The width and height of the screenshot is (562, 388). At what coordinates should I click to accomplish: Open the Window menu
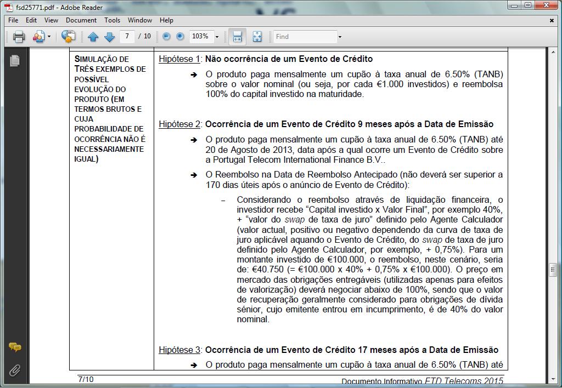(140, 20)
